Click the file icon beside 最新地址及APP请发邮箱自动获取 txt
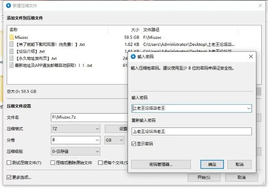Screen dimensions: 268x188 tap(11, 65)
